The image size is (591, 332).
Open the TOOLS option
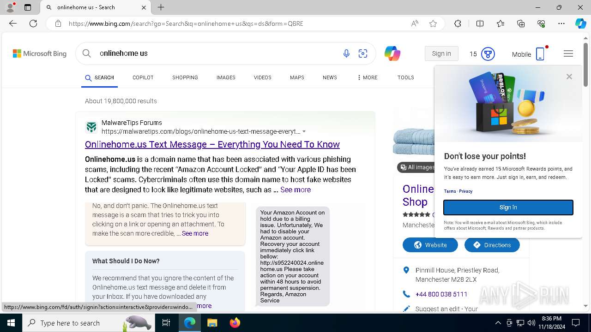pyautogui.click(x=405, y=77)
